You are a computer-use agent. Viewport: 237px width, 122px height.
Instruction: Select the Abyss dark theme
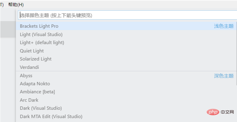click(x=26, y=76)
